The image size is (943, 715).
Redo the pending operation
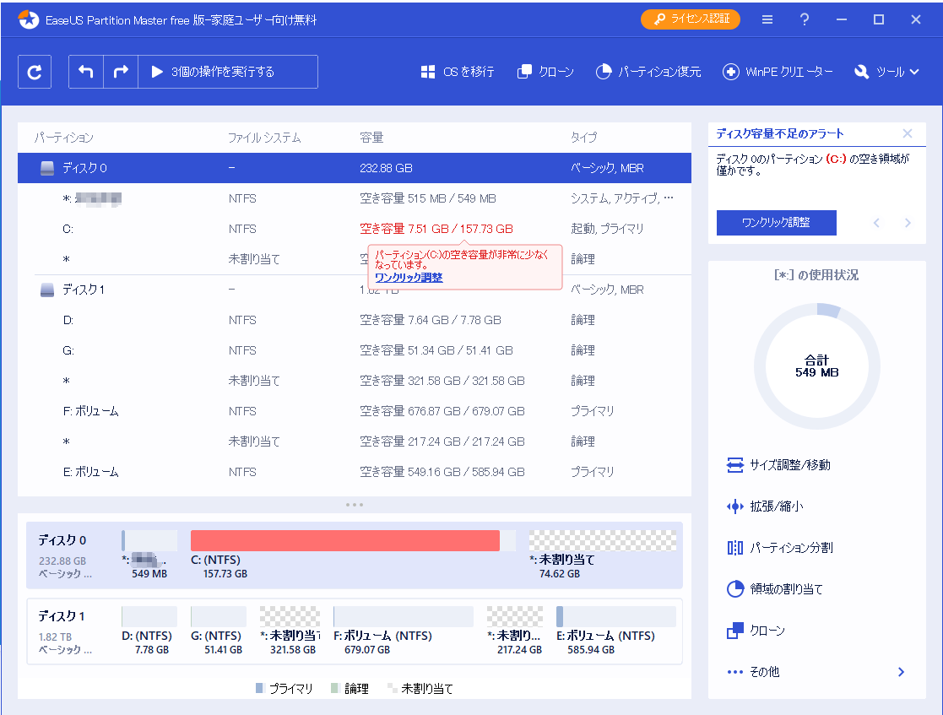[121, 72]
